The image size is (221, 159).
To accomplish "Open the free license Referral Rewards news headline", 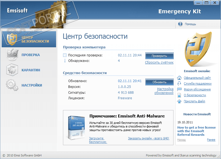I will [x=196, y=131].
